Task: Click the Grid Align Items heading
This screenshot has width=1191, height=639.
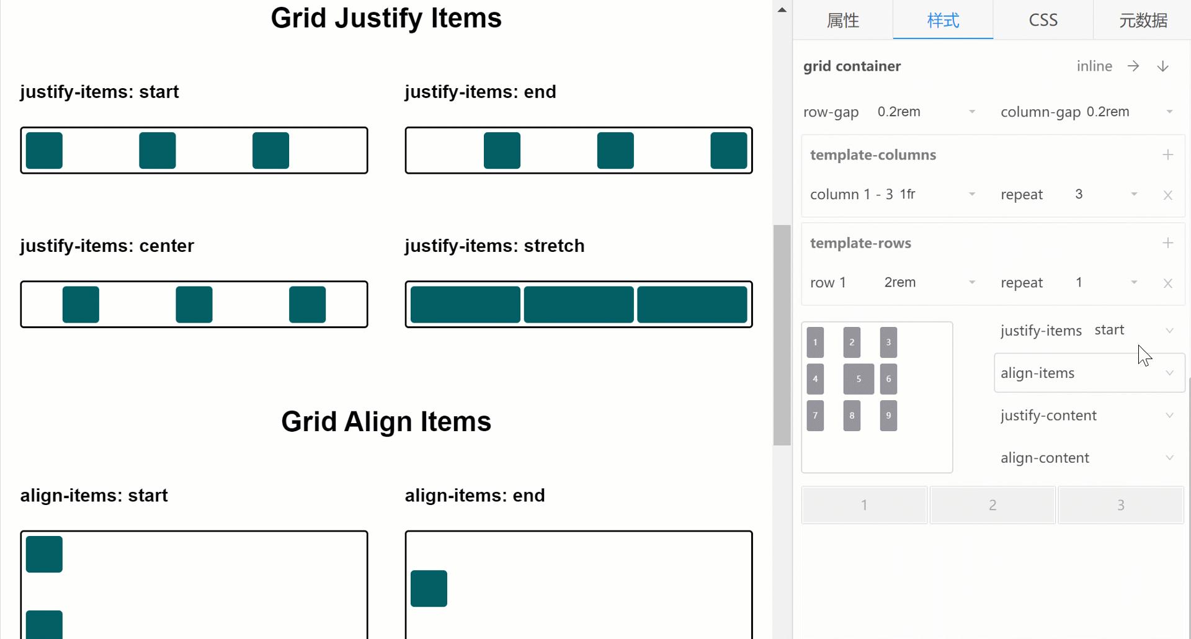Action: 386,422
